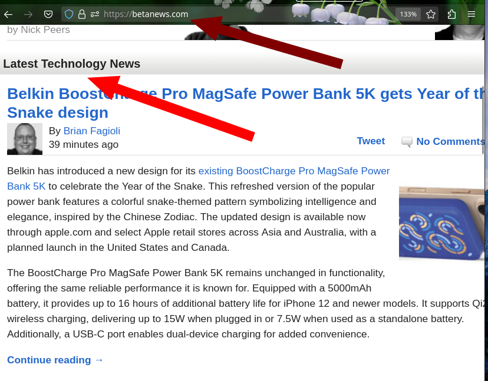The width and height of the screenshot is (488, 381).
Task: Click the Tweet link
Action: click(x=371, y=141)
